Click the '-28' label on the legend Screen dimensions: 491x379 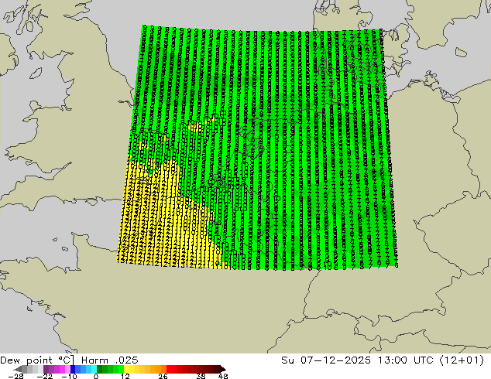click(15, 376)
